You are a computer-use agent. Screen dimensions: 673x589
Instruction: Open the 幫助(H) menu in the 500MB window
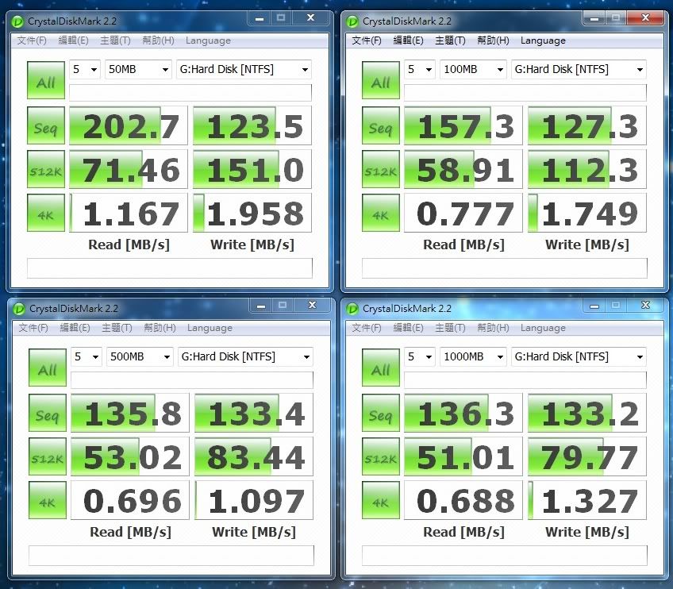160,328
